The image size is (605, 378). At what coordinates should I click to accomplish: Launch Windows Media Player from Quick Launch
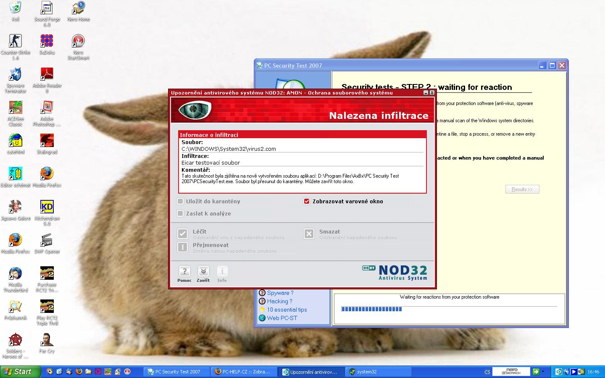coord(50,372)
